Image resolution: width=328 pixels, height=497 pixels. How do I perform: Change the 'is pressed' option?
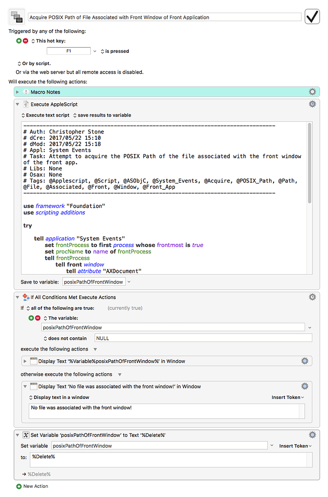[115, 51]
